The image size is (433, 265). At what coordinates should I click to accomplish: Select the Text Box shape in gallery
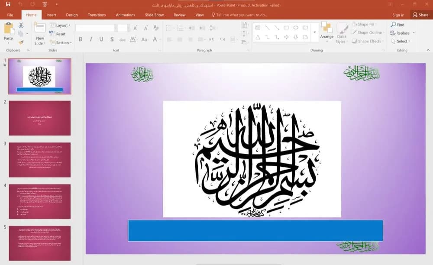pyautogui.click(x=258, y=28)
